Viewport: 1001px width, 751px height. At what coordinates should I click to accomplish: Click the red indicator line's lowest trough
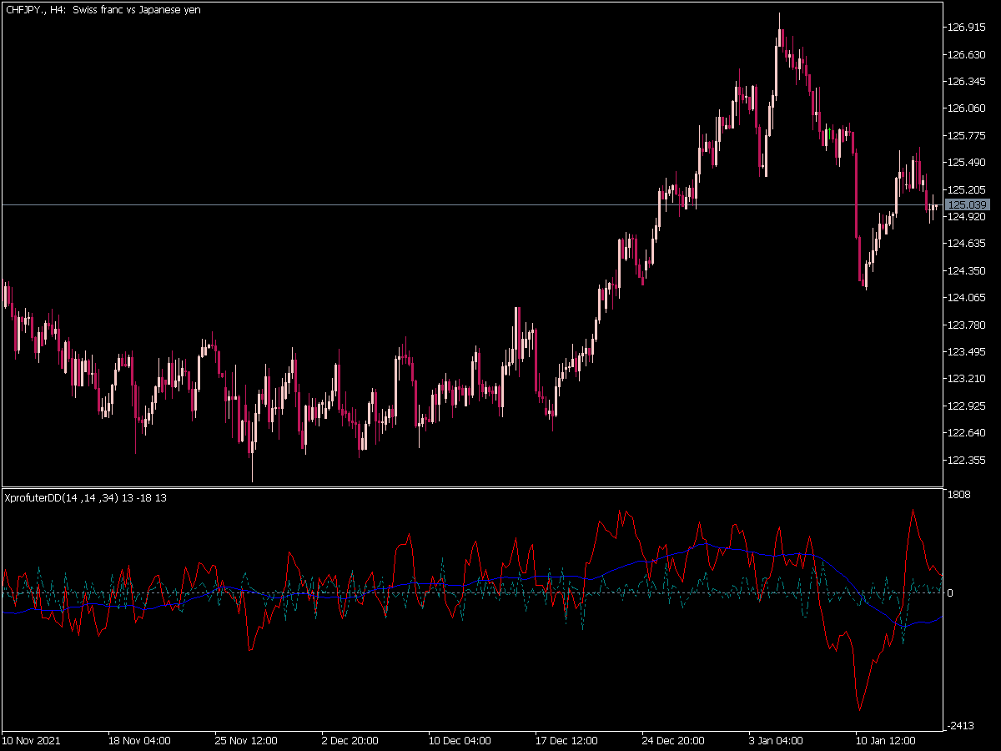[x=859, y=709]
